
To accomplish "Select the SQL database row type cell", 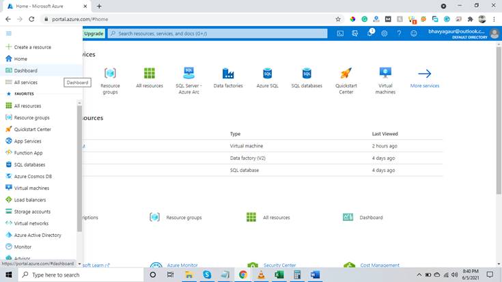I will coord(245,170).
